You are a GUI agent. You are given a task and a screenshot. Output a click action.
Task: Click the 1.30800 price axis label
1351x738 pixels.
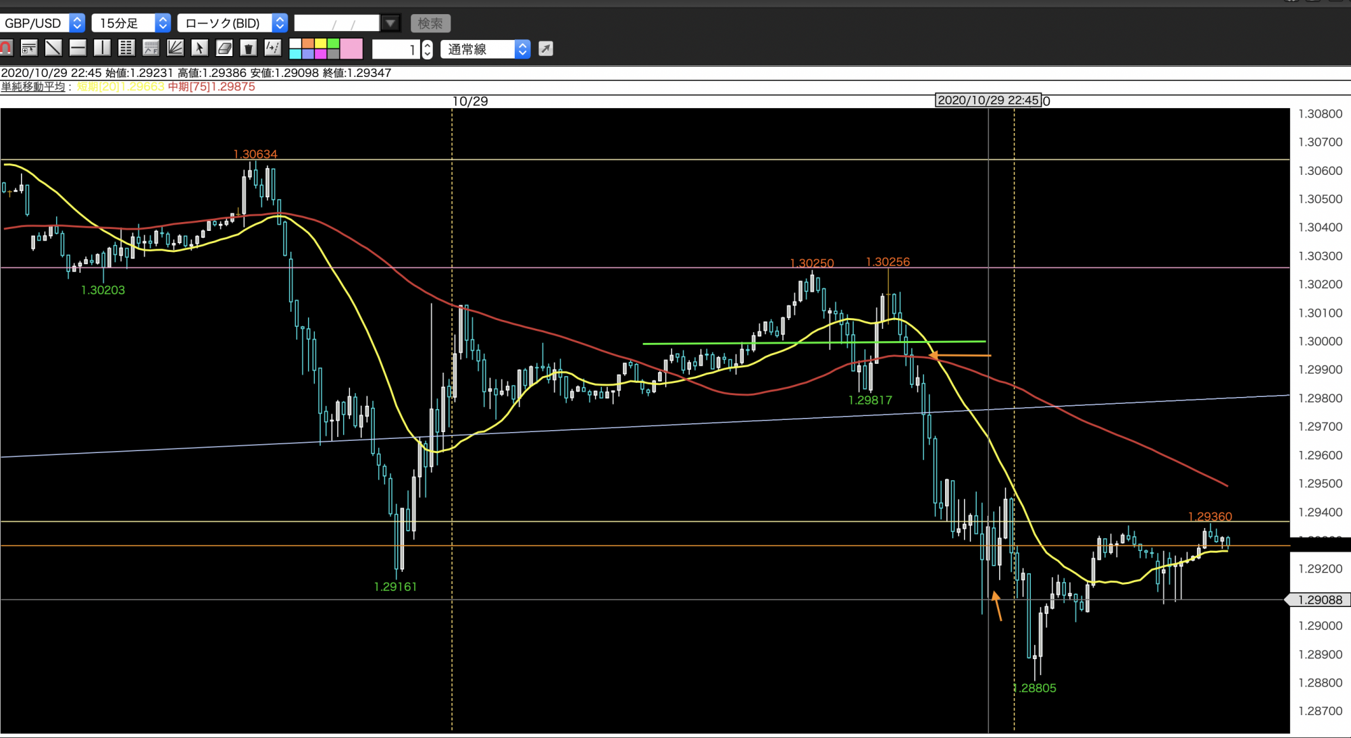1320,113
